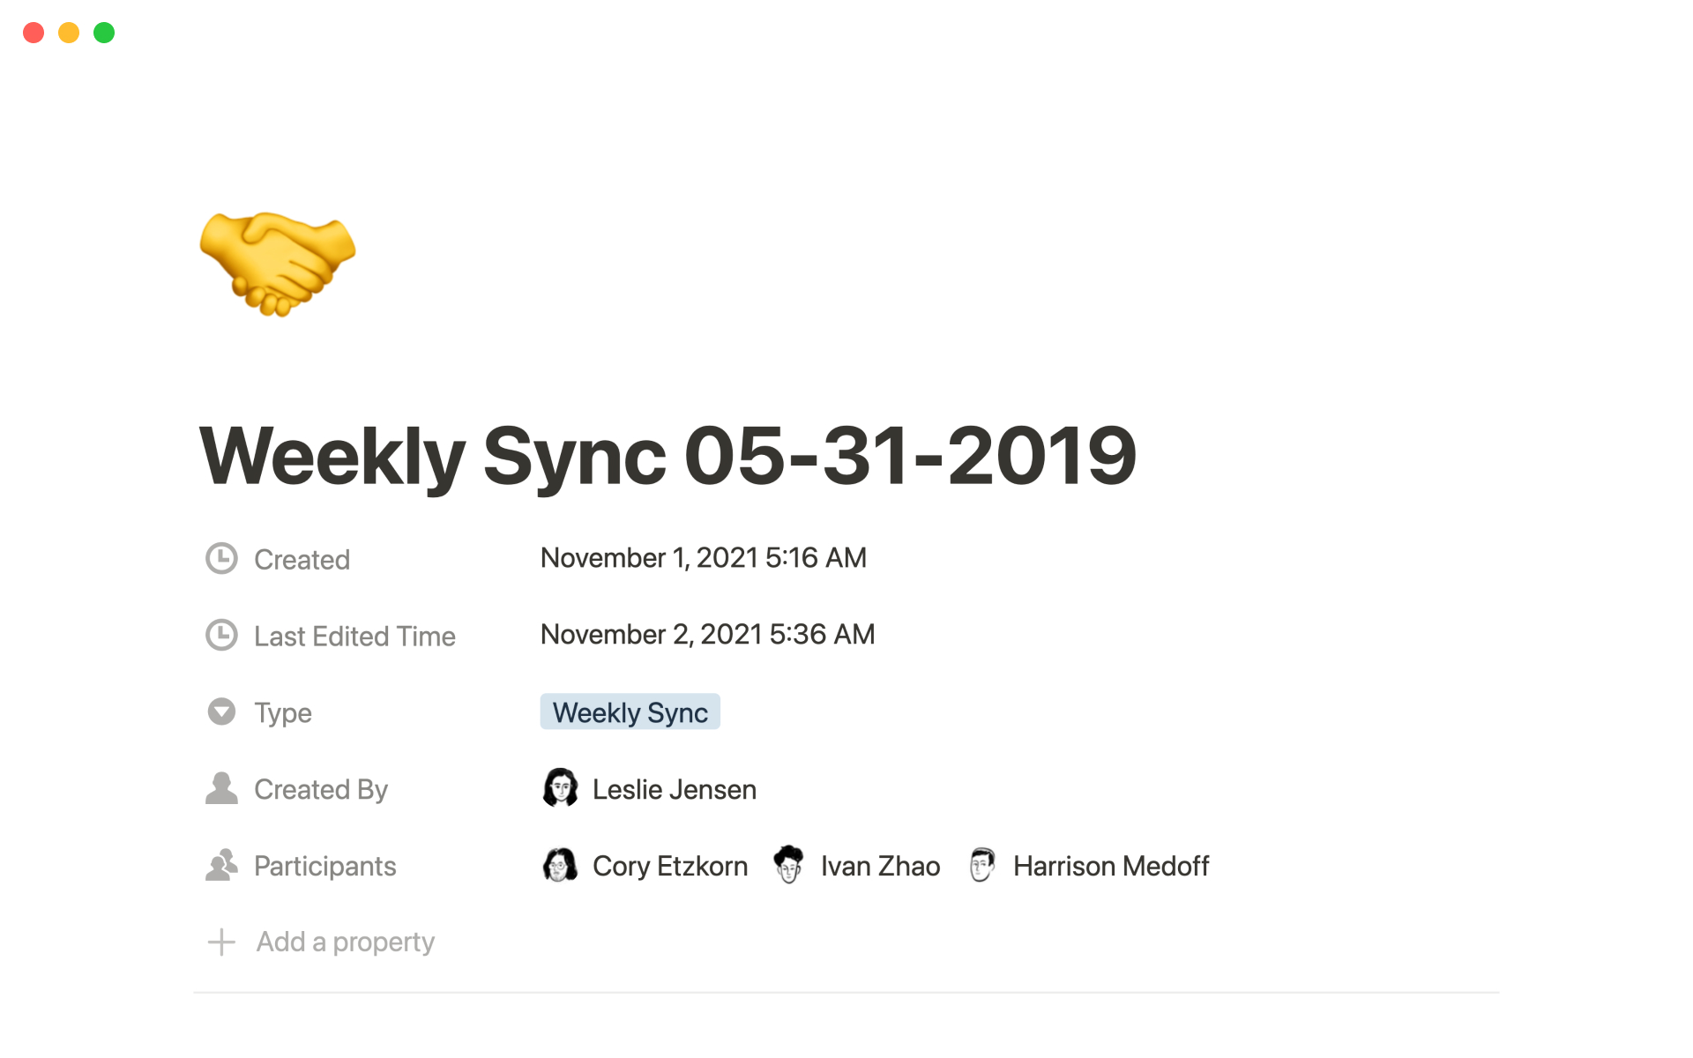Click the handshake emoji icon
The image size is (1693, 1058).
click(277, 258)
